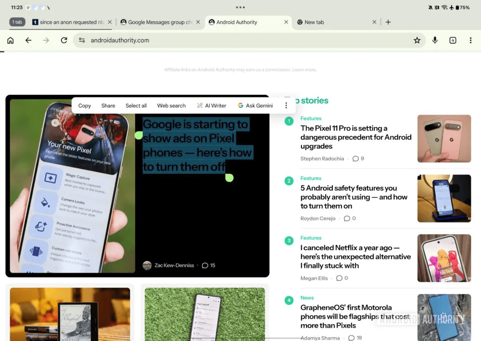Click the left green selection handle
The height and width of the screenshot is (341, 481).
coord(139,135)
